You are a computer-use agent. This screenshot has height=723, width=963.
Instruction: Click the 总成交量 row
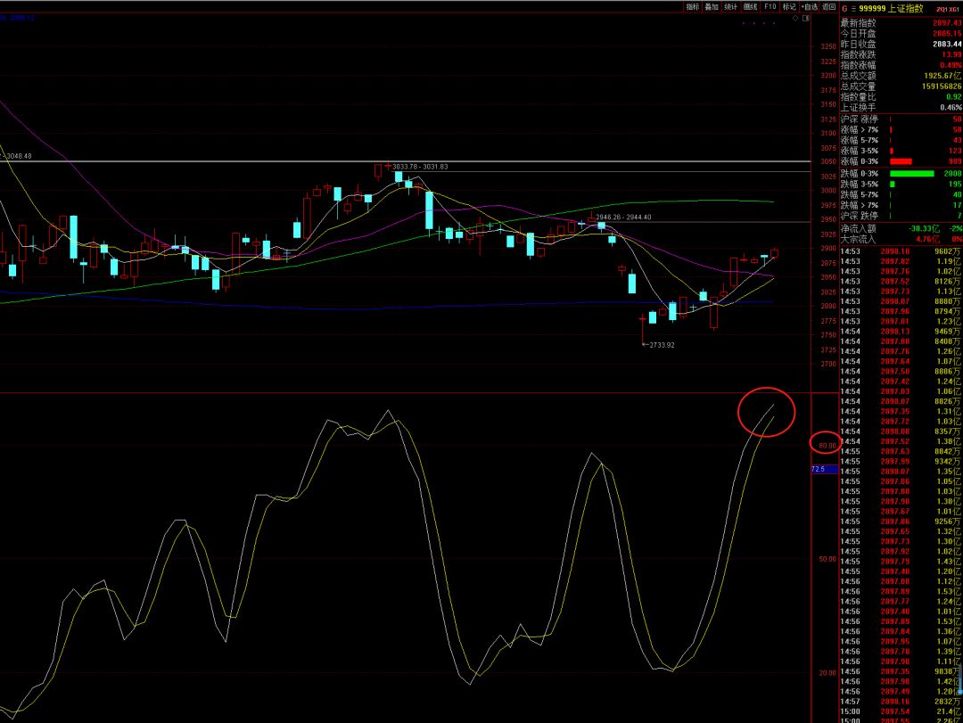[x=901, y=86]
